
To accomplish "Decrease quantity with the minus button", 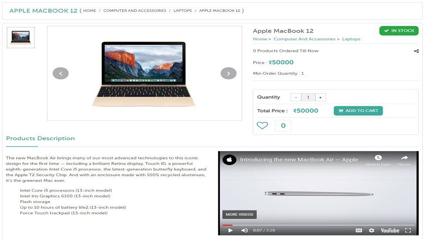I will (296, 98).
